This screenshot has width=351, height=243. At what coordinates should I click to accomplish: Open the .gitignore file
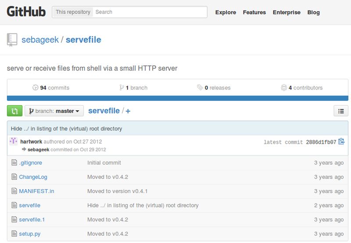tap(30, 162)
